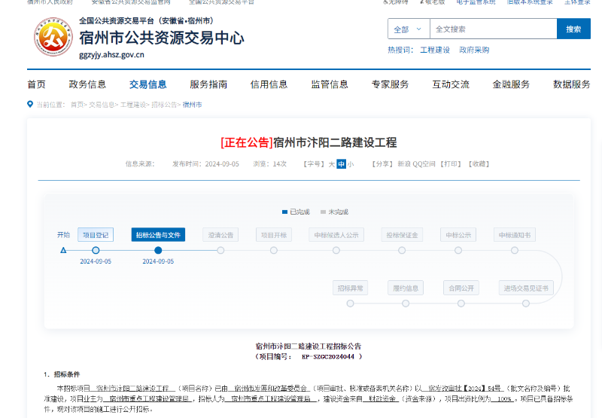Click the timeline circle under 中标通知书
Viewport: 602px width, 418px height.
(x=515, y=251)
